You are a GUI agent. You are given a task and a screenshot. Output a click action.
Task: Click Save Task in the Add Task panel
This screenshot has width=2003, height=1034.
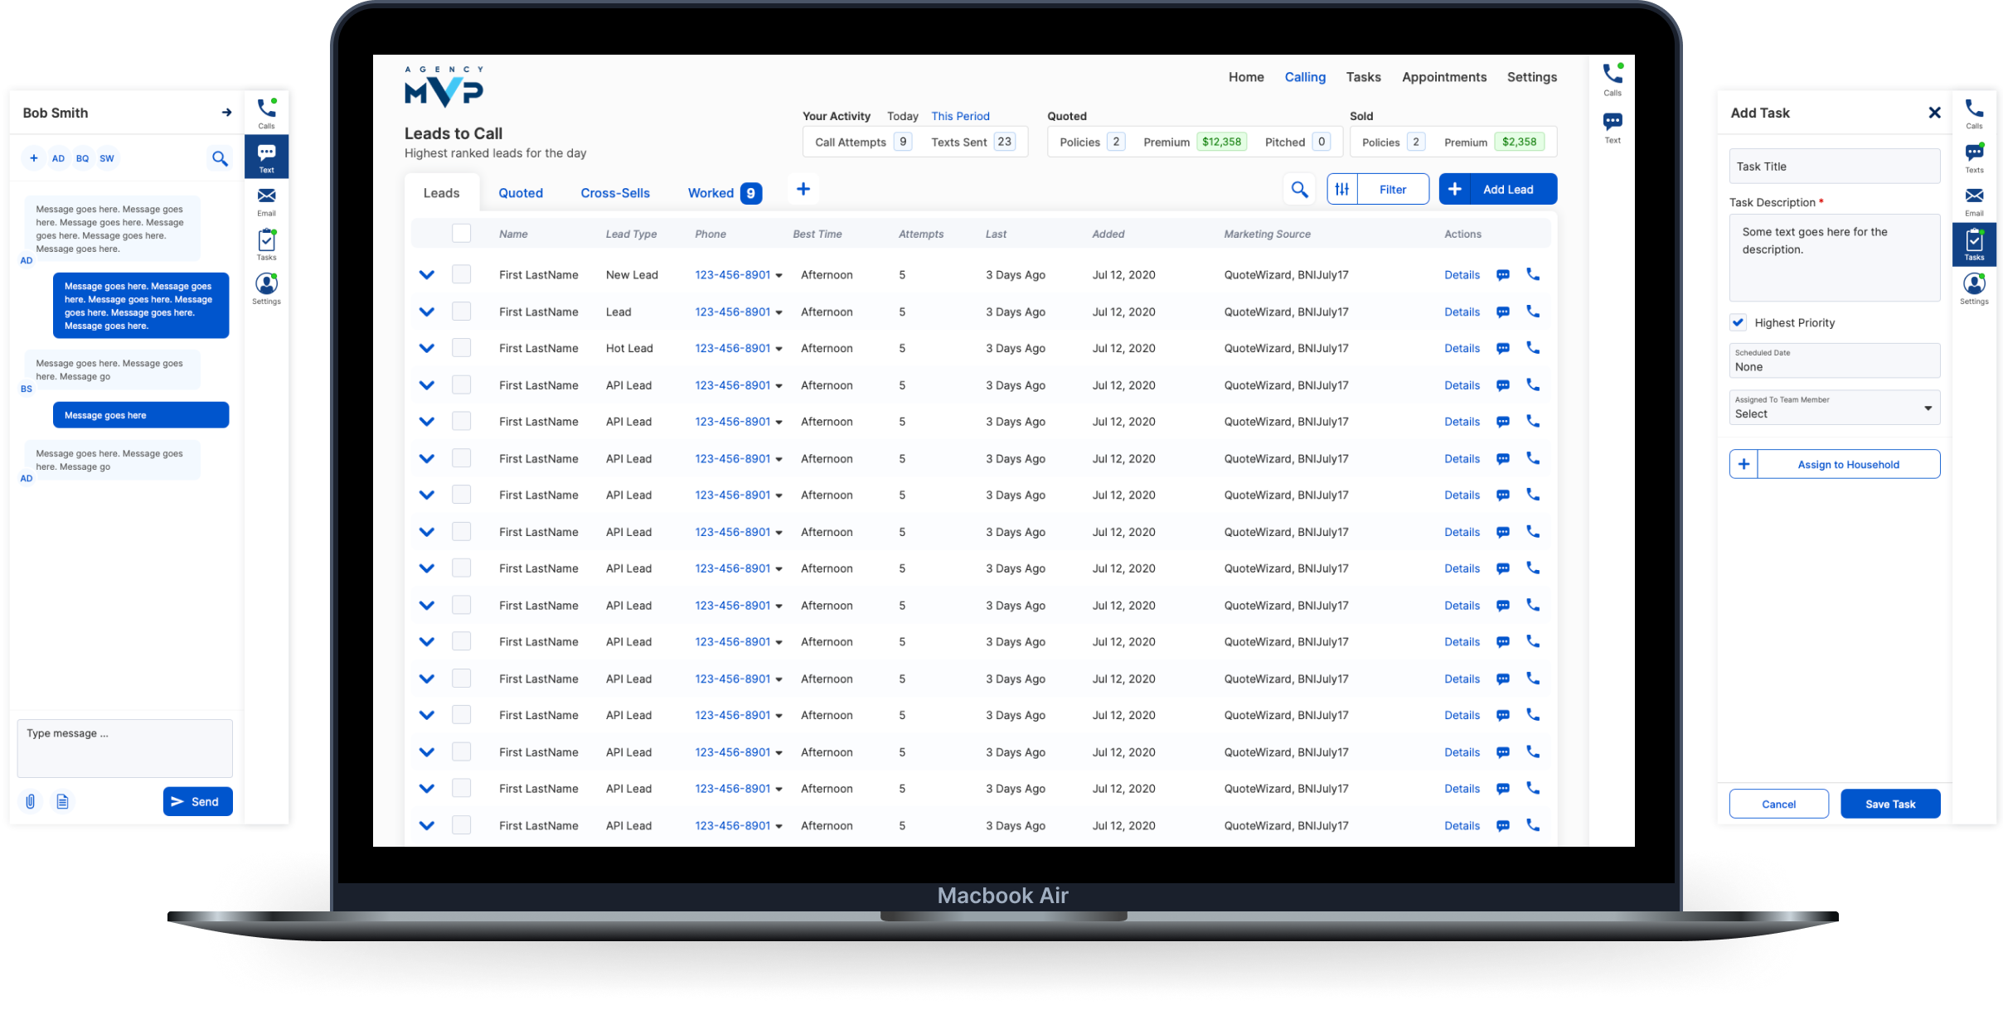1890,804
